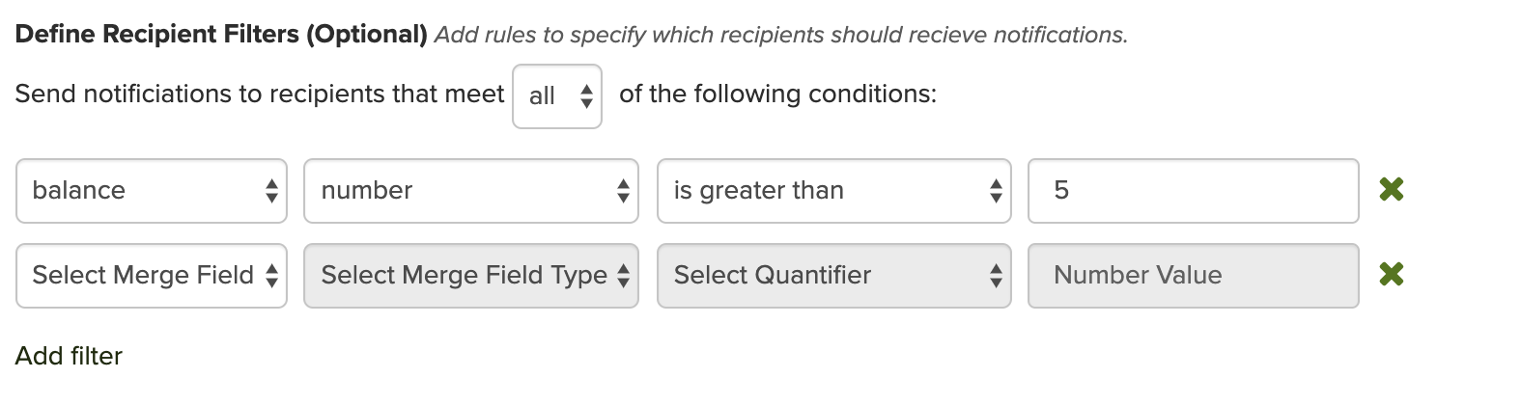Remove the balance filter row
This screenshot has width=1522, height=405.
point(1391,190)
